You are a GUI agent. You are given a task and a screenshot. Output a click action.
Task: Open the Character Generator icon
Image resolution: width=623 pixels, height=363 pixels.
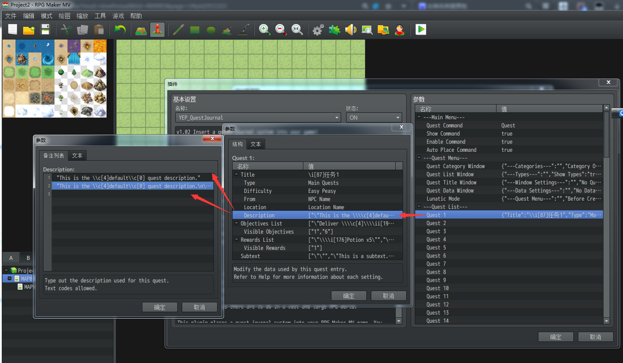[x=400, y=30]
